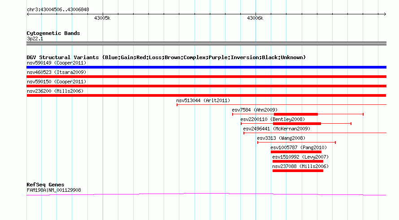Click the 3p22.1 band label
Image resolution: width=399 pixels, height=220 pixels.
click(35, 39)
